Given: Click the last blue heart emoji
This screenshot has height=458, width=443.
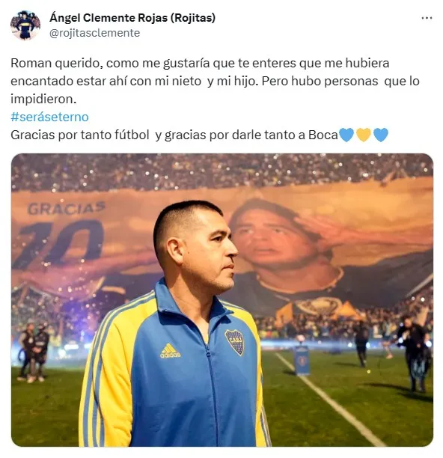Looking at the screenshot, I should coord(381,135).
